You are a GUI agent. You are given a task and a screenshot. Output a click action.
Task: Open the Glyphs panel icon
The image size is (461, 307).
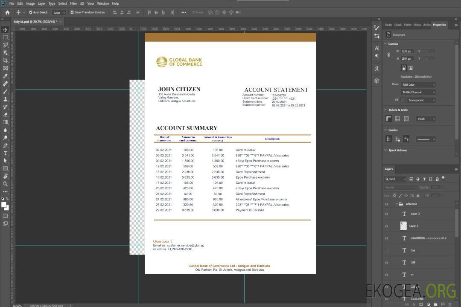point(377,69)
